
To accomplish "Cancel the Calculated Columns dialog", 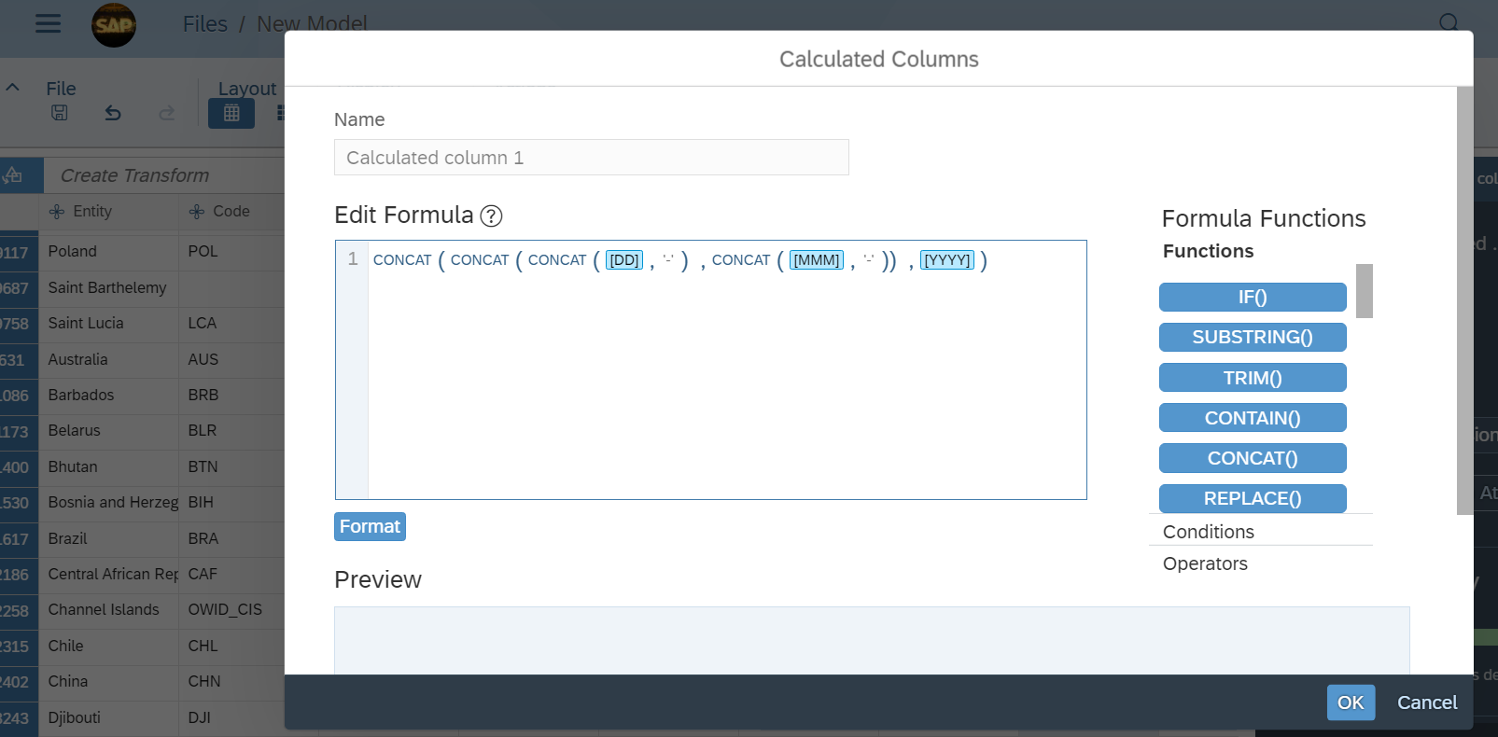I will point(1426,702).
